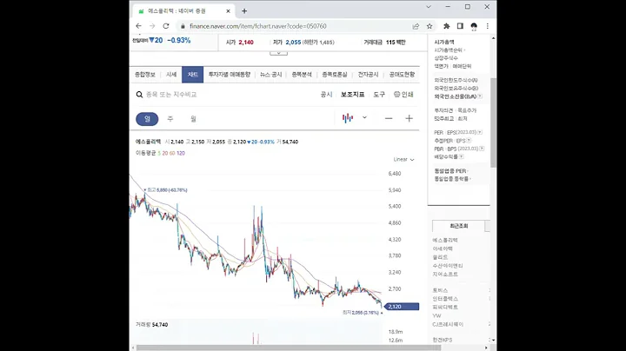This screenshot has width=626, height=351.
Task: Print the chart with 인쇄
Action: coord(403,95)
